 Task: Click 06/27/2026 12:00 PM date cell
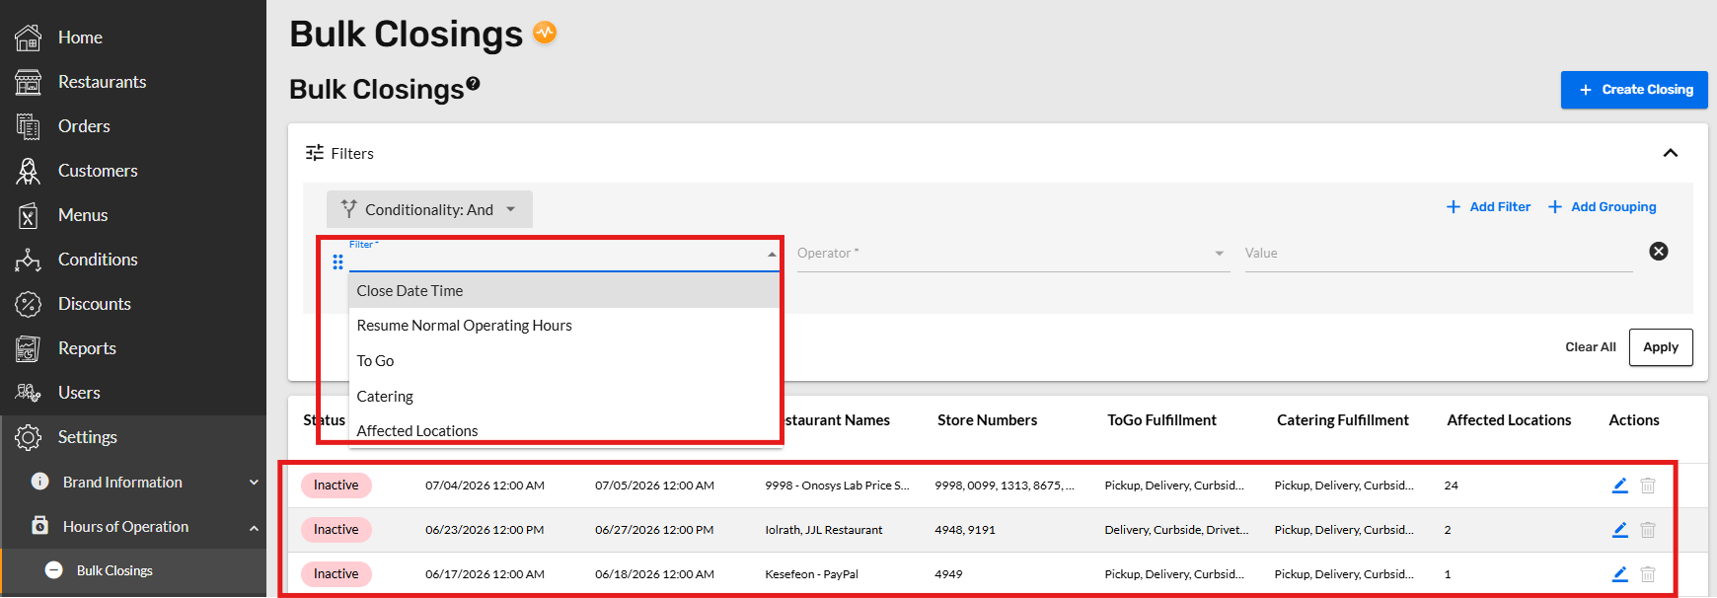[x=654, y=530]
